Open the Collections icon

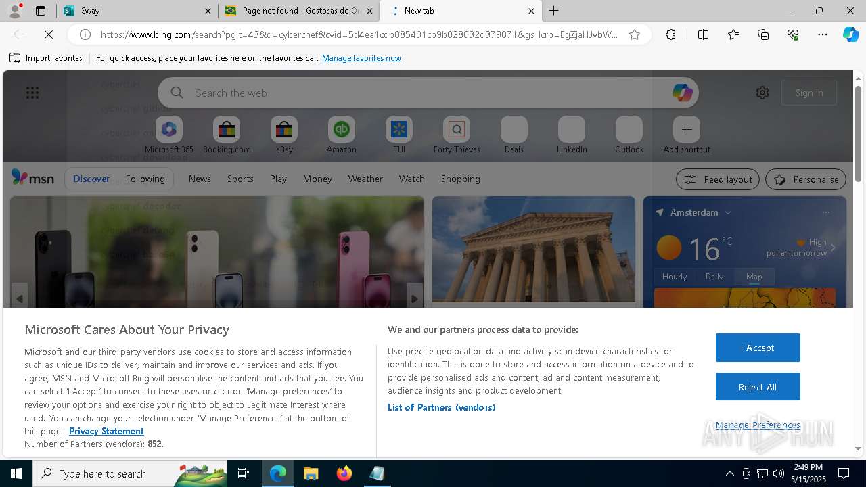click(x=763, y=34)
